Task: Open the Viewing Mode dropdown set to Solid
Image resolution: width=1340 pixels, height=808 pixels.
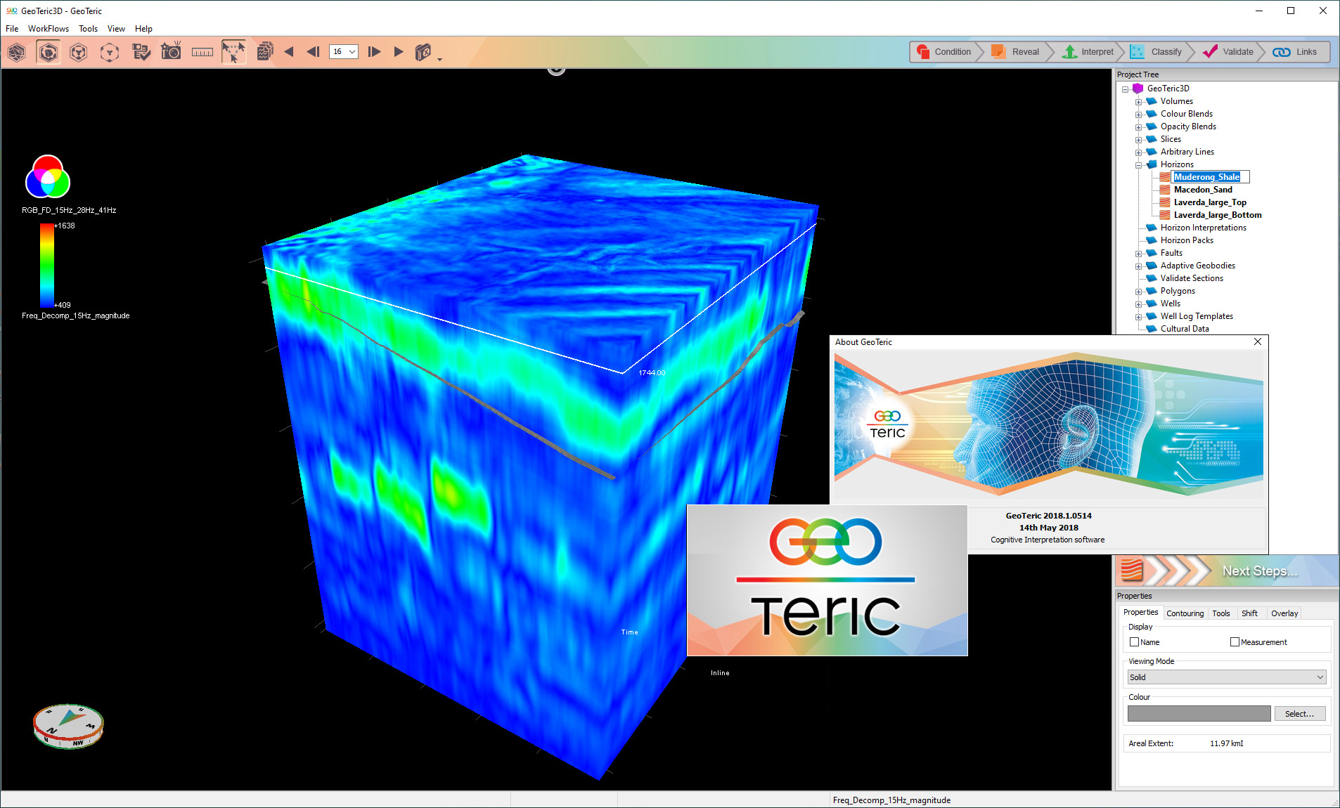Action: click(x=1227, y=677)
